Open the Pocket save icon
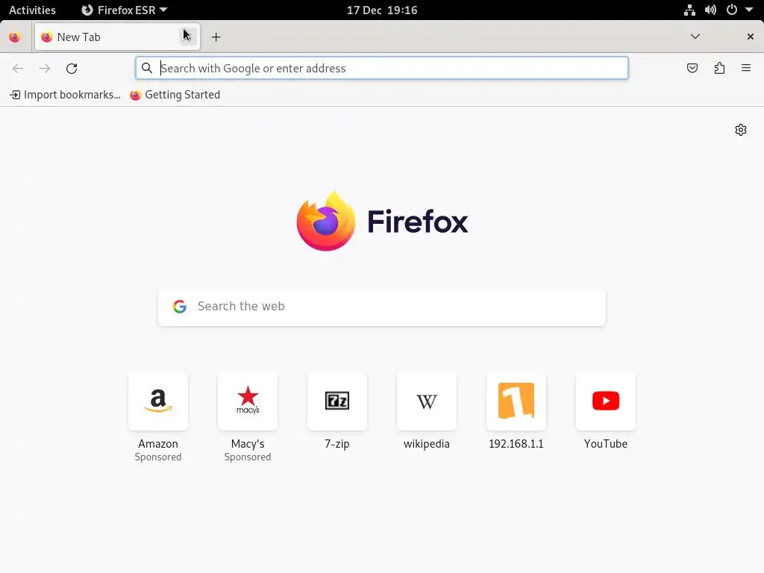 (692, 68)
